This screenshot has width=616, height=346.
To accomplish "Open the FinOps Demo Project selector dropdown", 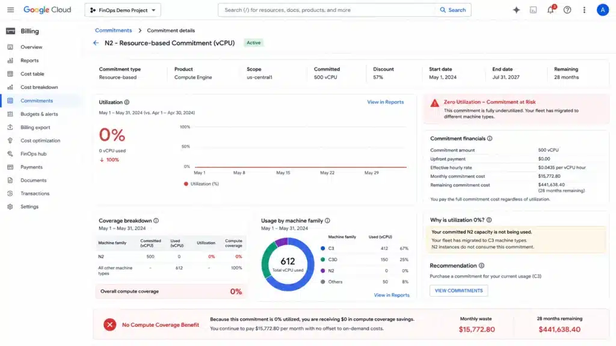I will tap(123, 10).
